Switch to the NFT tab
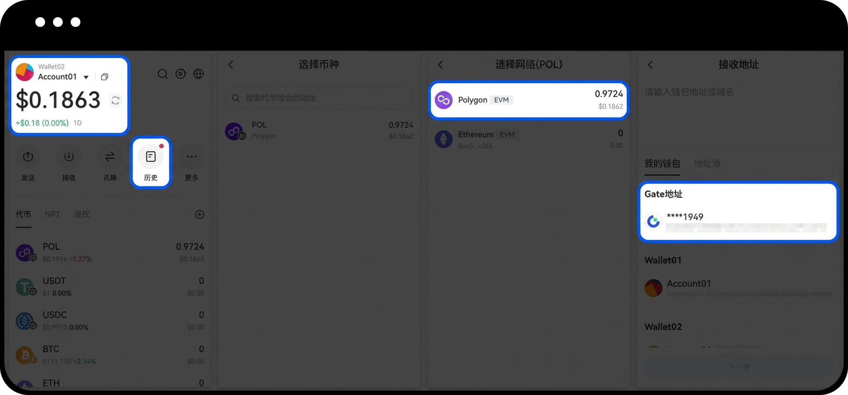Screen dimensions: 848x395 (x=52, y=214)
